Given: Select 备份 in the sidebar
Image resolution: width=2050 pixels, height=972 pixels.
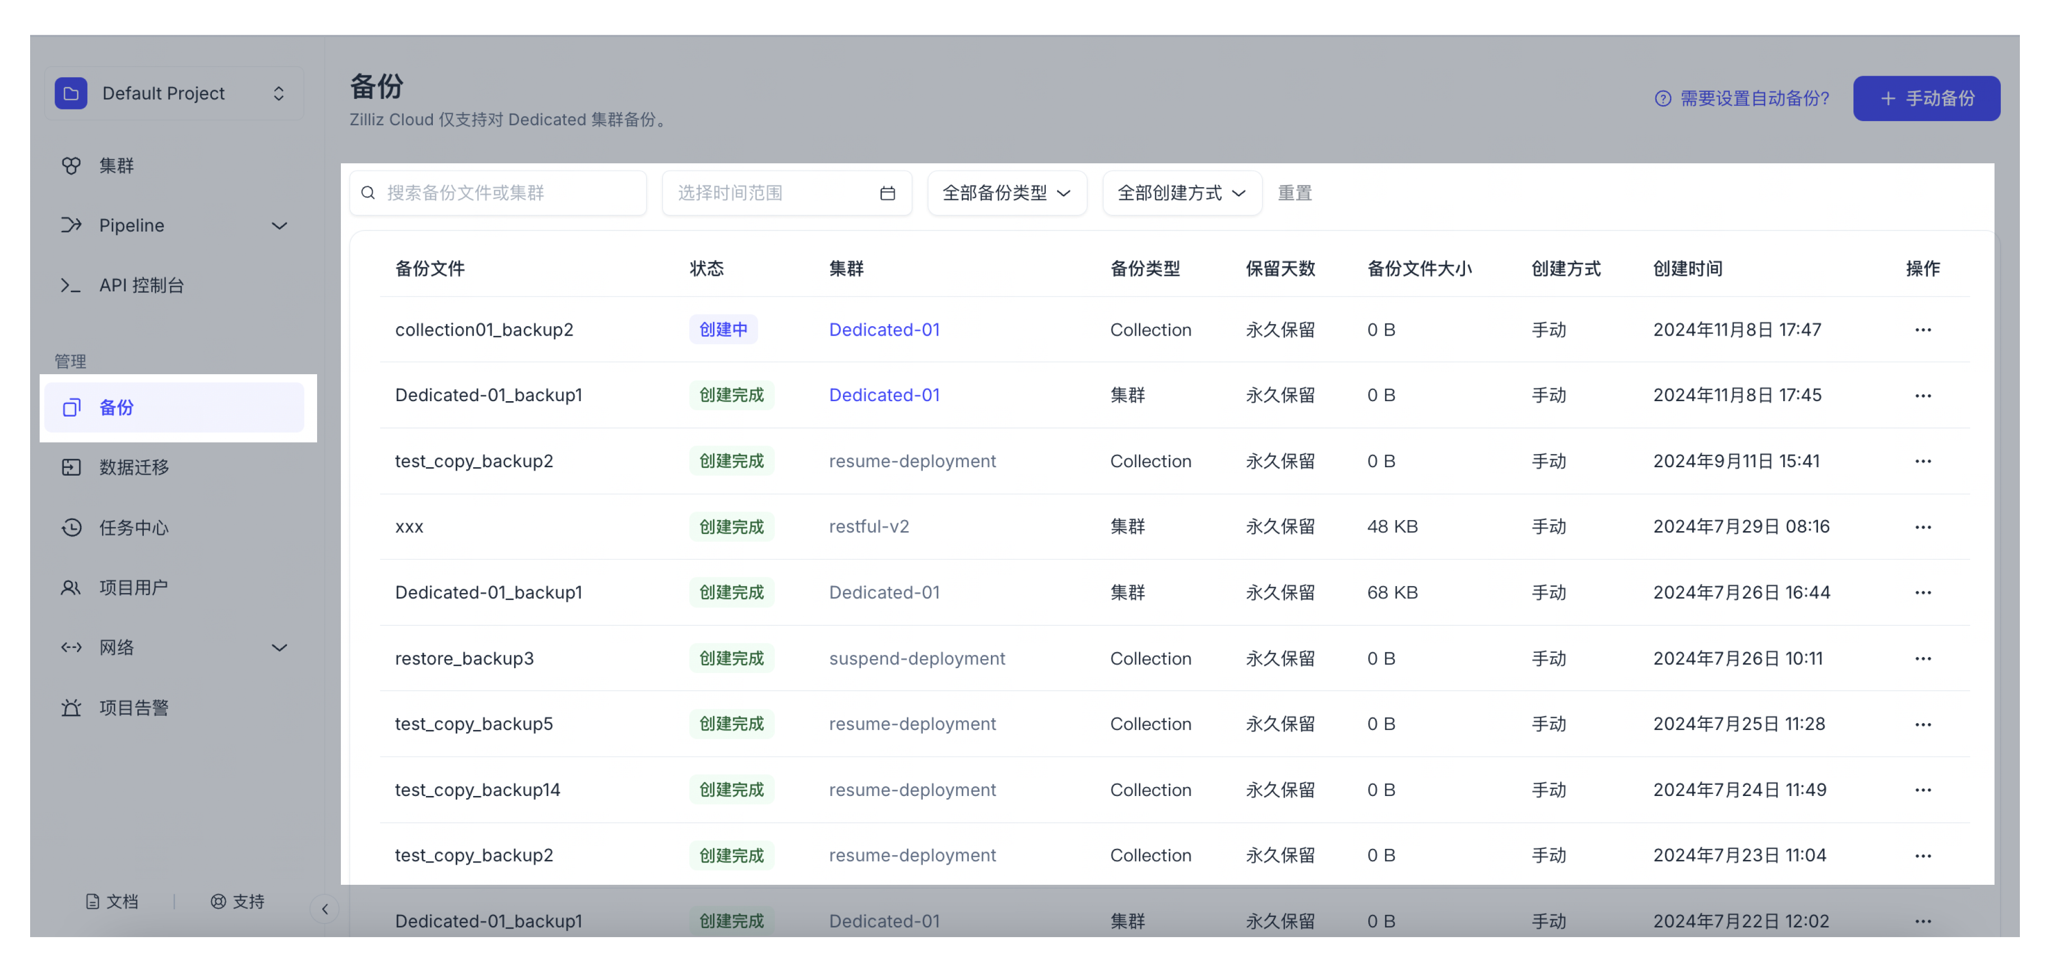Looking at the screenshot, I should click(x=174, y=408).
